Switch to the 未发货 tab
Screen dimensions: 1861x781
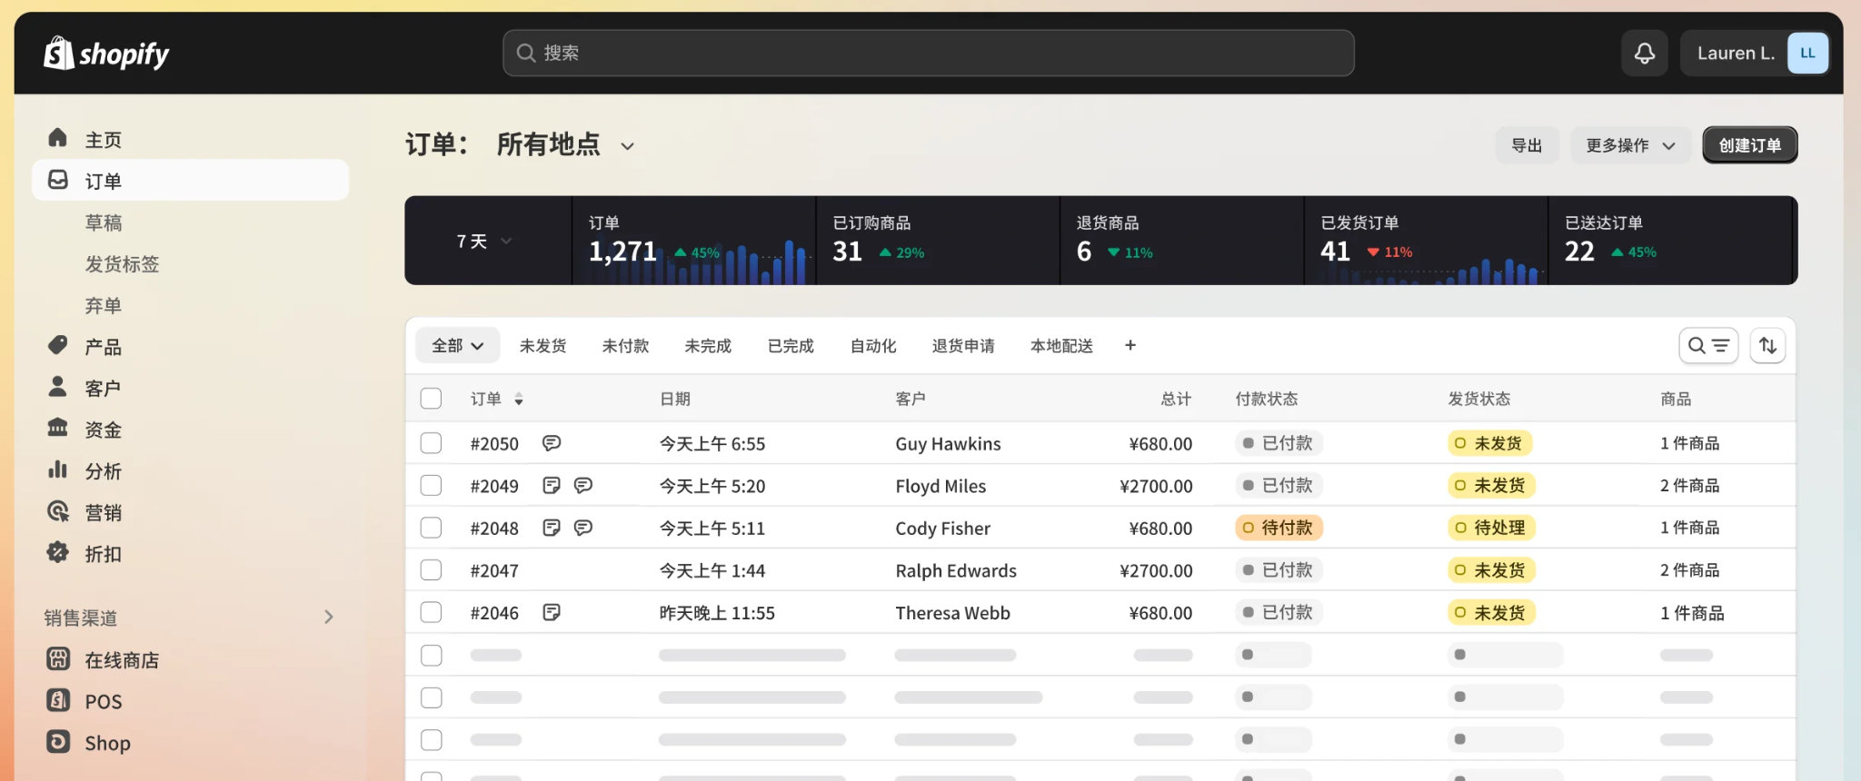pos(542,345)
